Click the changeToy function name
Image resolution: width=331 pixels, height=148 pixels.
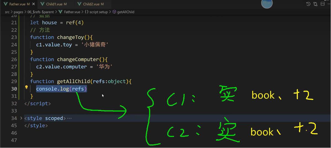[x=70, y=37]
